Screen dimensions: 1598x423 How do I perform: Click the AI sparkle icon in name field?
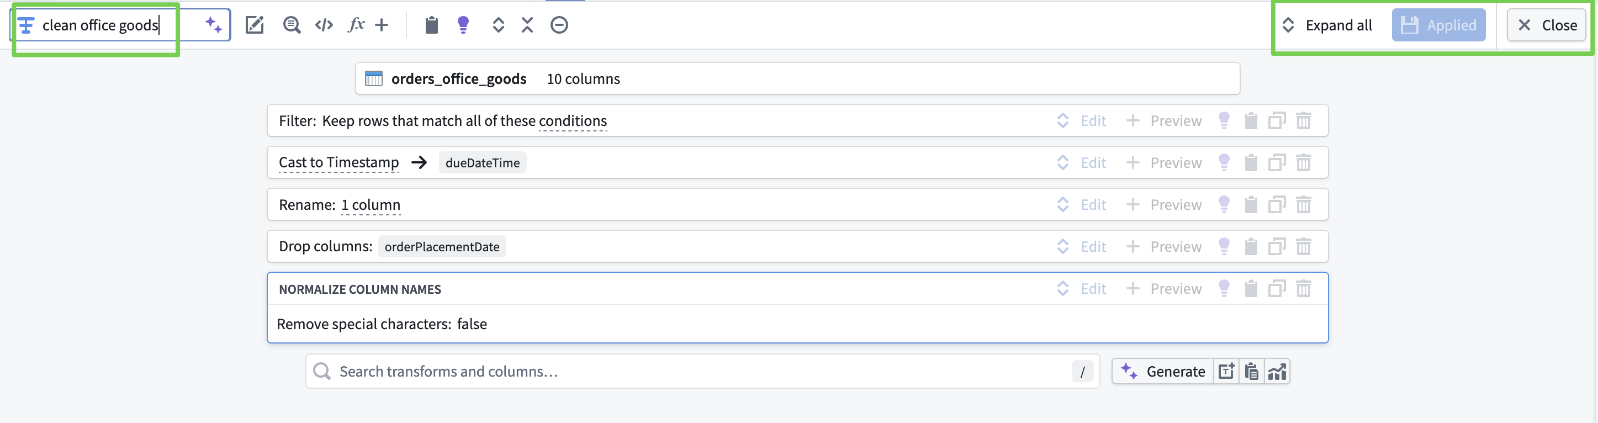(213, 25)
